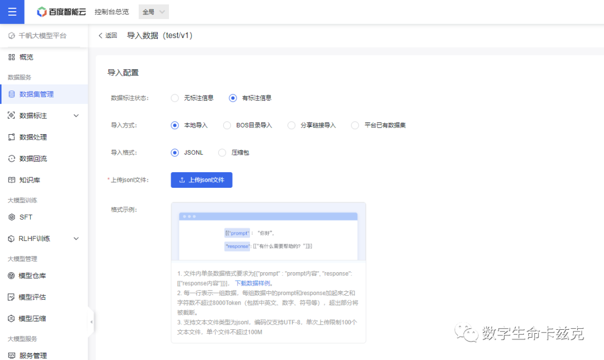Open 模型仓库 menu item
Image resolution: width=604 pixels, height=360 pixels.
coord(44,276)
